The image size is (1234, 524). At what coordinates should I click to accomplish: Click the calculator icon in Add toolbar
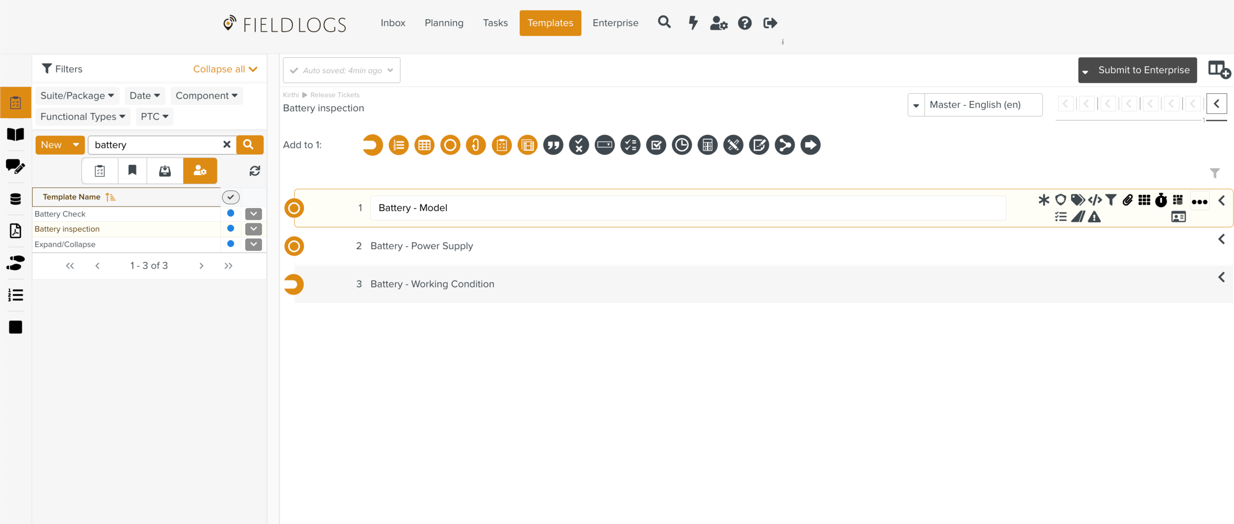[707, 145]
